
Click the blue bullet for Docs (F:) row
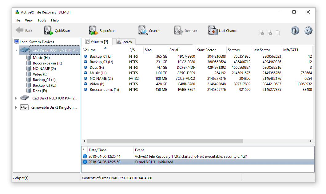(x=85, y=67)
